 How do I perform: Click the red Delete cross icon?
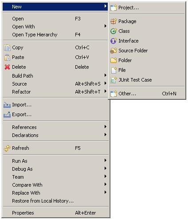tap(7, 67)
